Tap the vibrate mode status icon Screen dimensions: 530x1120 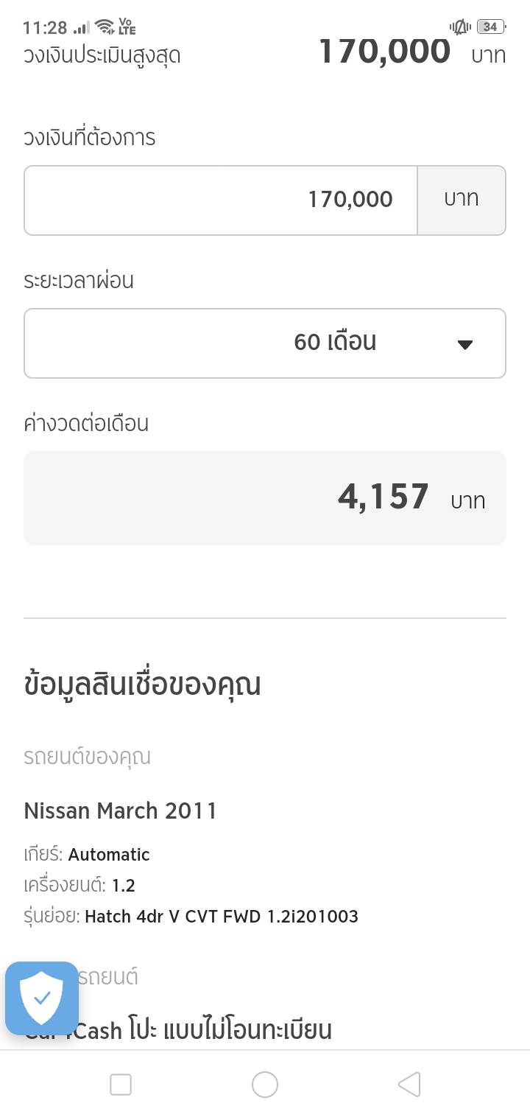tap(460, 27)
